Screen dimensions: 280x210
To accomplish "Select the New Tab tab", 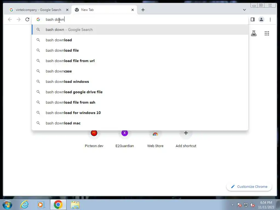I will point(104,10).
